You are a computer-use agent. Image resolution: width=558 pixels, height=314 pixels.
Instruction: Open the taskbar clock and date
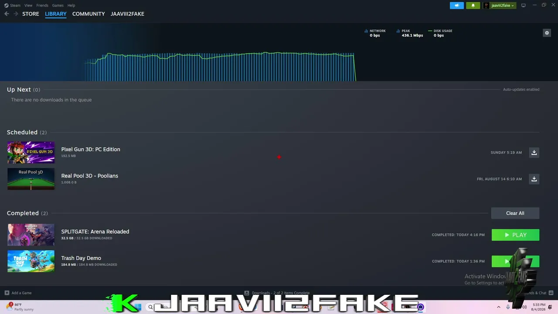tap(538, 307)
